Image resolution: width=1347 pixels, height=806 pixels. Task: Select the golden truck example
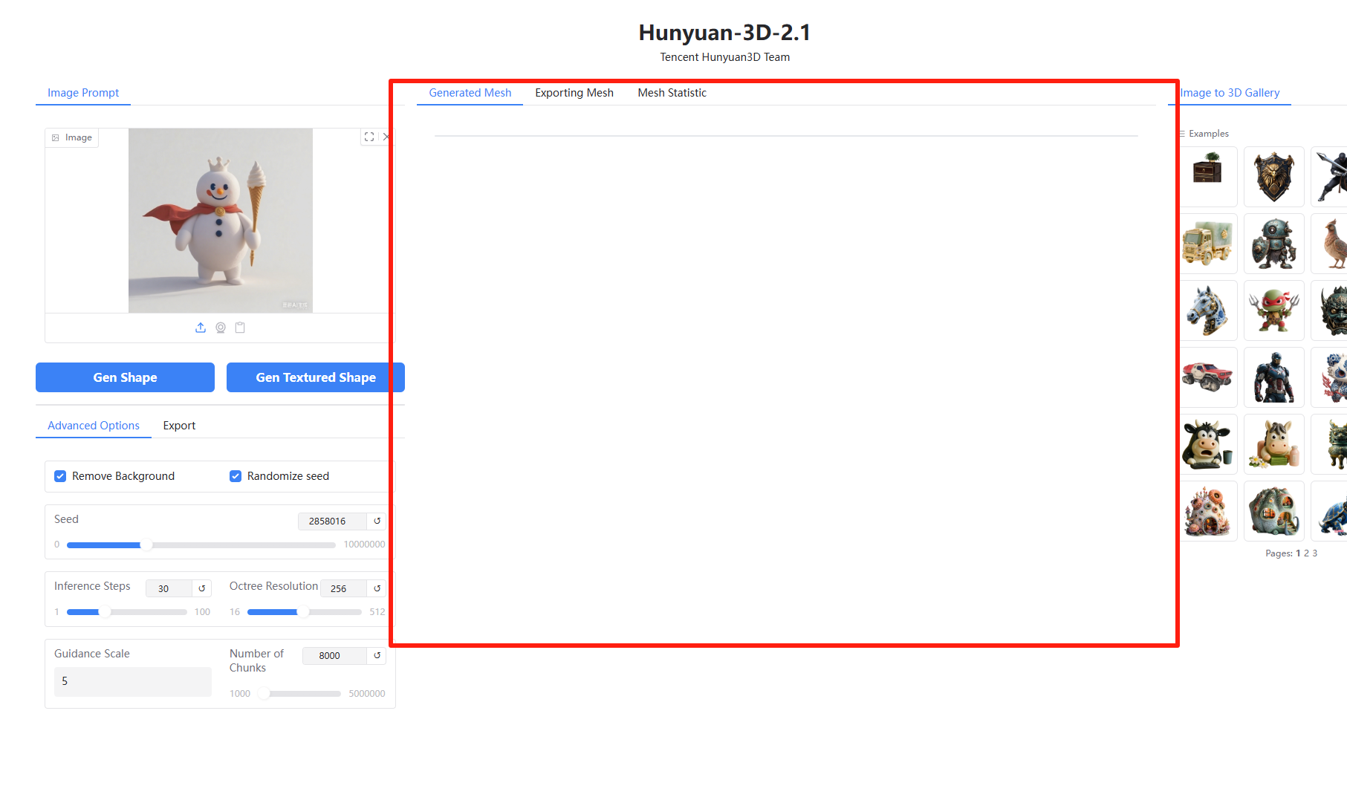[1207, 244]
